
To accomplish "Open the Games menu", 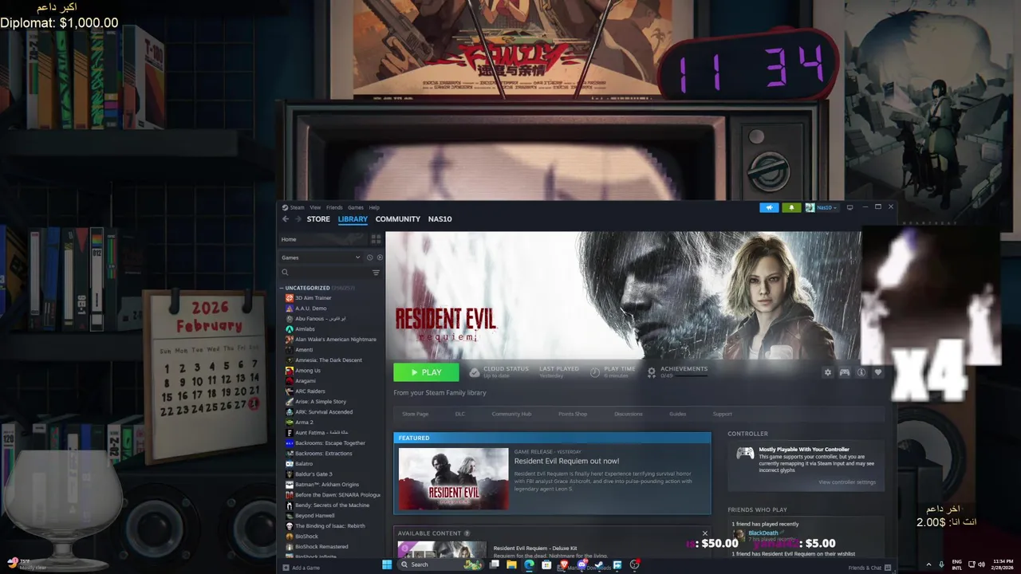I will point(356,207).
